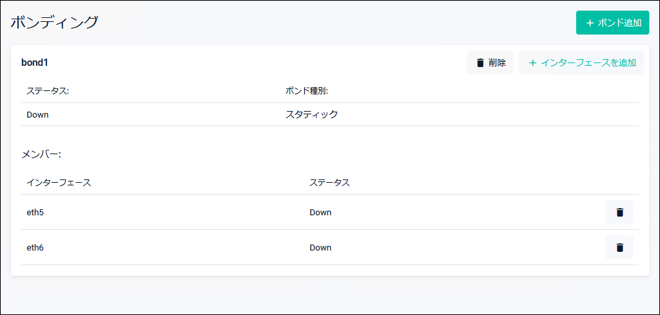
Task: Click インターフェースを追加 for bond1
Action: point(581,63)
